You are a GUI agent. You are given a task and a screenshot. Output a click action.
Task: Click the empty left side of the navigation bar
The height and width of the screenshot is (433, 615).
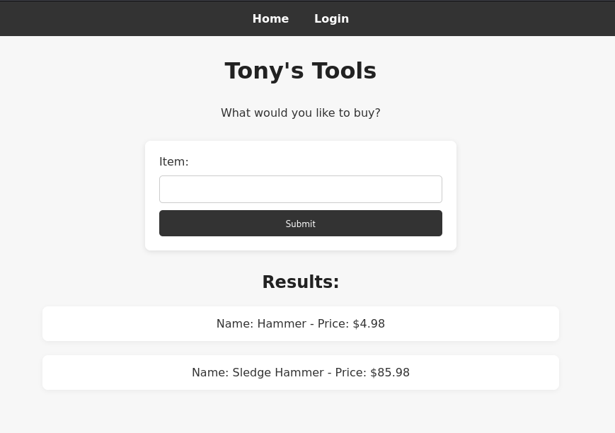point(106,19)
